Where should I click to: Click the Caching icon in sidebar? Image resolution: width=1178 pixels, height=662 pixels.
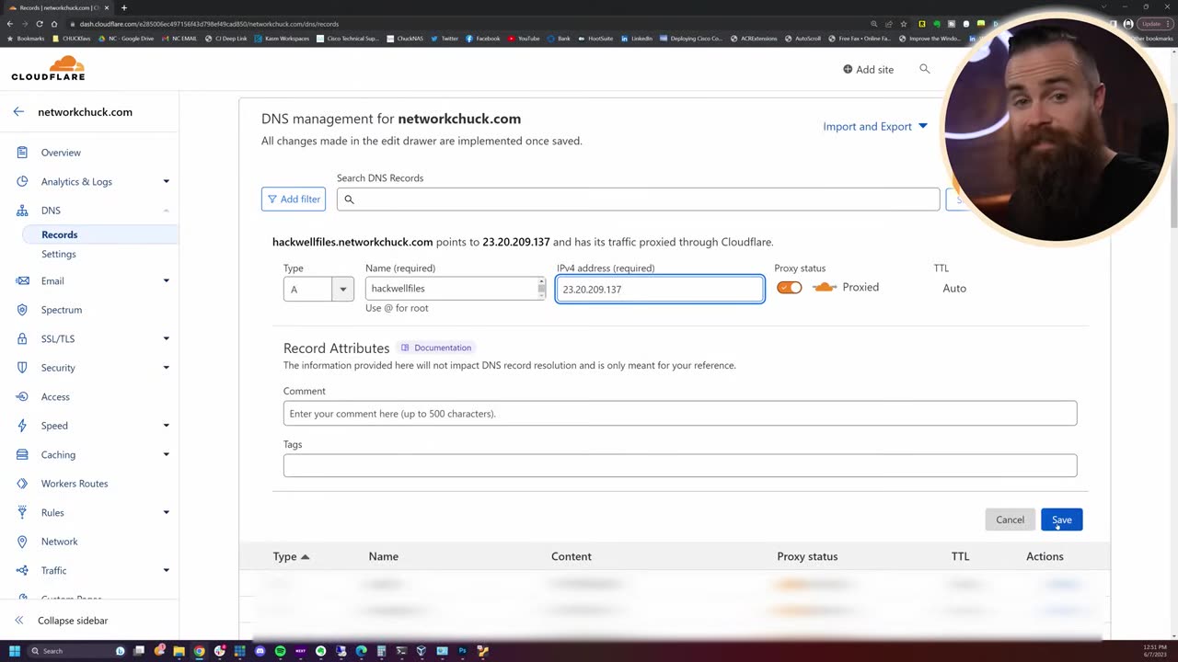22,455
